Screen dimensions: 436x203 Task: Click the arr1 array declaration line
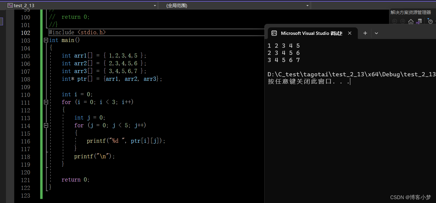pos(104,55)
